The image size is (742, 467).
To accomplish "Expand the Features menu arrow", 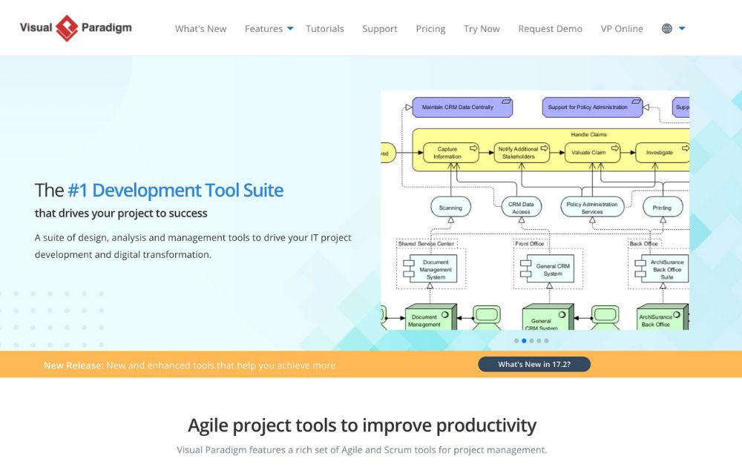I will click(x=291, y=29).
